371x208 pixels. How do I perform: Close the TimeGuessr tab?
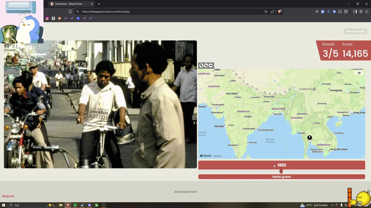92,4
